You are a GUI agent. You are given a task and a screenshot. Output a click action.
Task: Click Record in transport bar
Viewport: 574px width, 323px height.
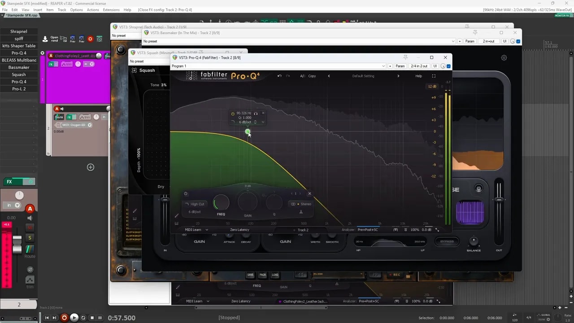click(64, 318)
